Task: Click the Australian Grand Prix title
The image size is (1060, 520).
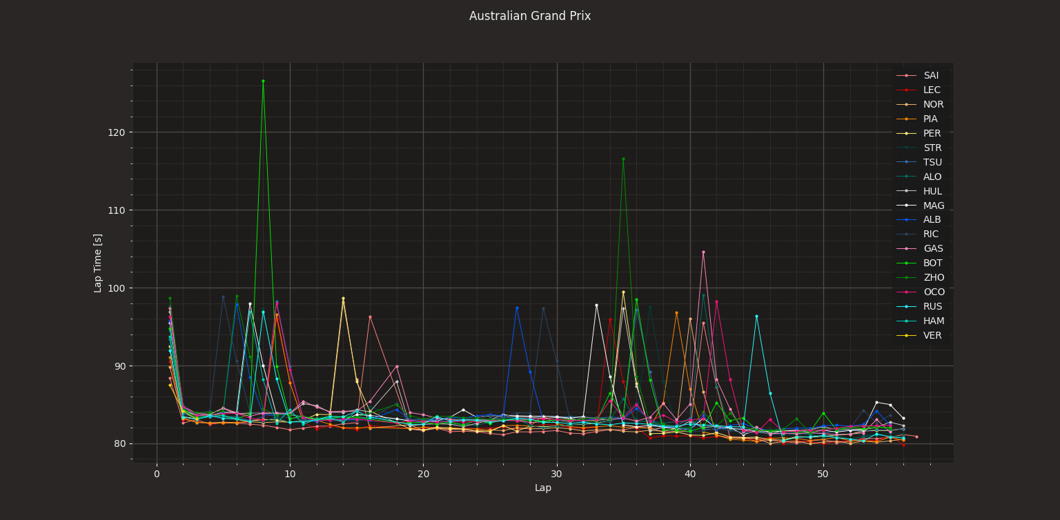Action: (x=530, y=16)
